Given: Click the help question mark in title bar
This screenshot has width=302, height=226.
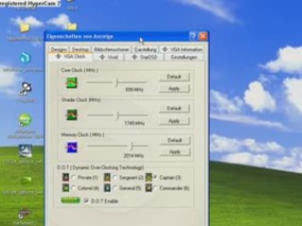Looking at the screenshot, I should [193, 36].
